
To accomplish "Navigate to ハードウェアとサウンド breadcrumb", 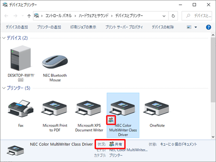I will click(93, 16).
